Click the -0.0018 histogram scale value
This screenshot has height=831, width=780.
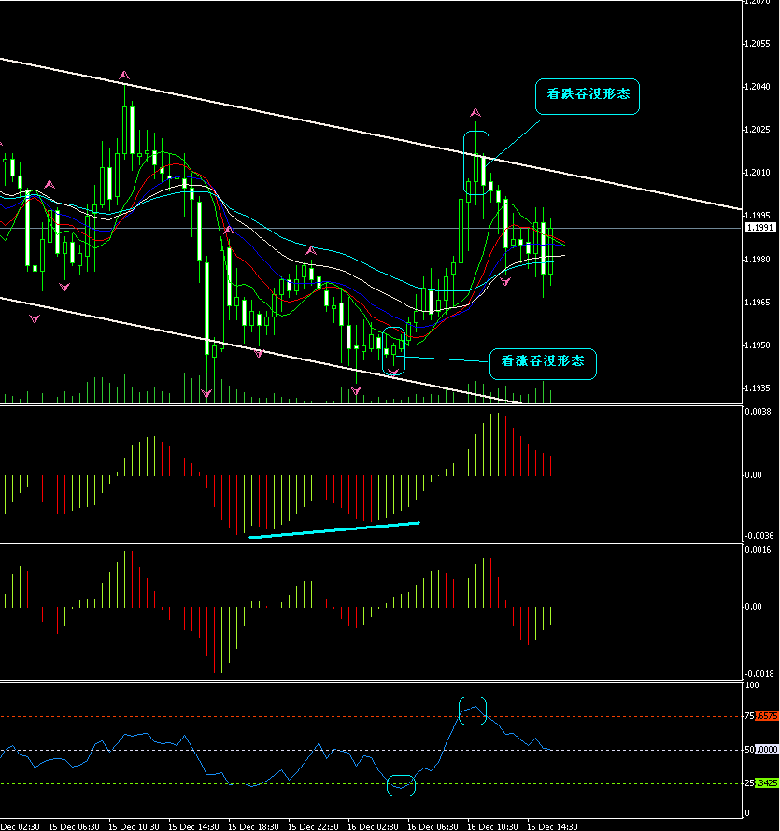(759, 674)
